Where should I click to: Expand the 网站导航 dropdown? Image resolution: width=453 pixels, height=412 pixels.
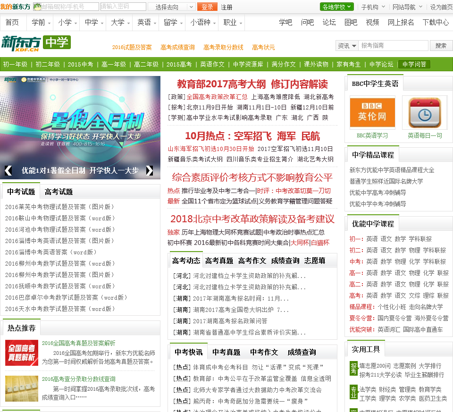(407, 7)
